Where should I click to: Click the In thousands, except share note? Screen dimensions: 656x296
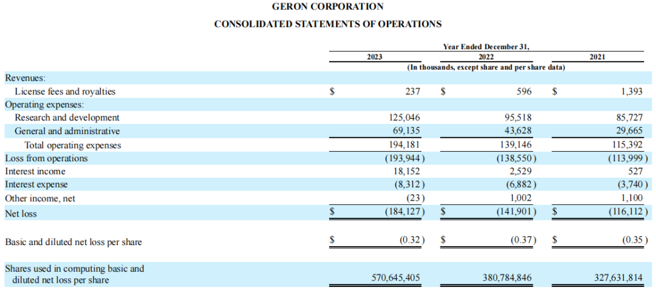click(x=486, y=67)
